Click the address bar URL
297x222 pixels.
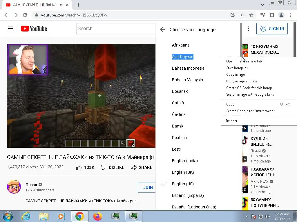[x=74, y=15]
